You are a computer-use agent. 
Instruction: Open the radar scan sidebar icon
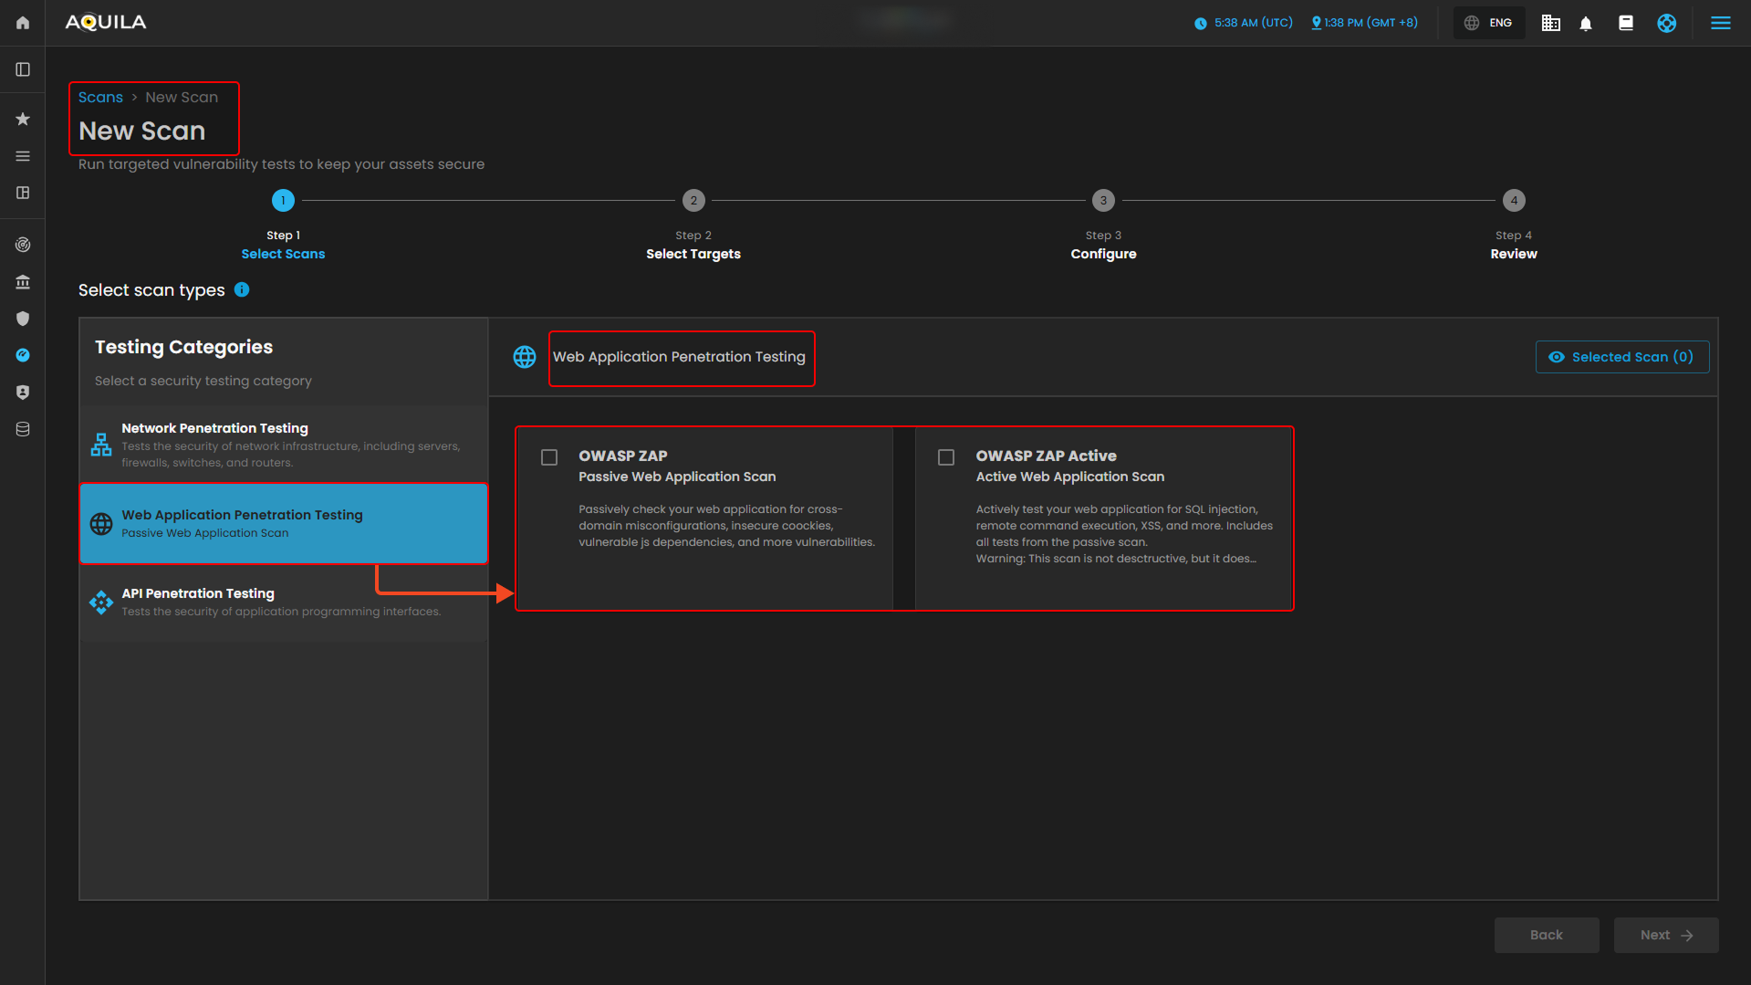(23, 245)
